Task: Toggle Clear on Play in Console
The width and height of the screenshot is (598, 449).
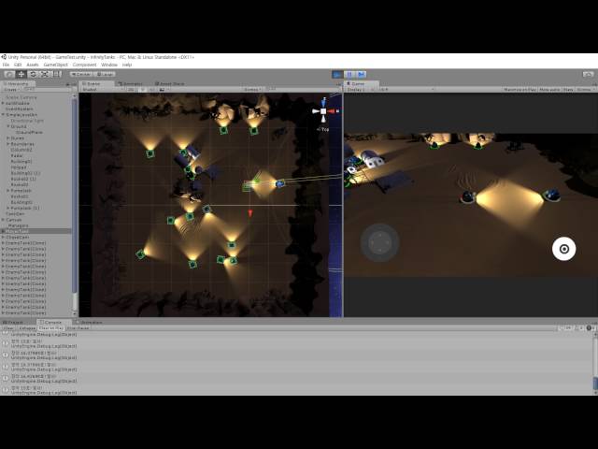Action: pos(51,328)
